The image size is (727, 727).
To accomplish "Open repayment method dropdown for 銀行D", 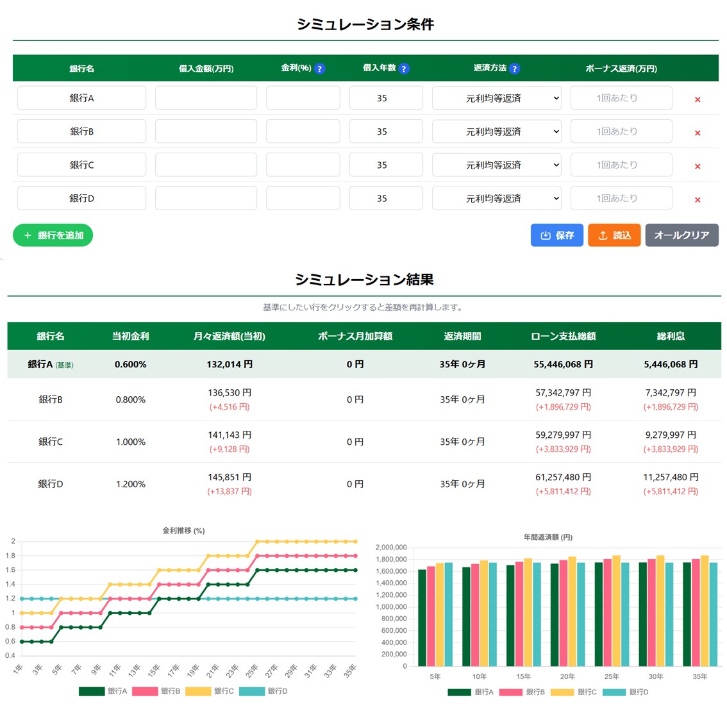I will tap(496, 198).
